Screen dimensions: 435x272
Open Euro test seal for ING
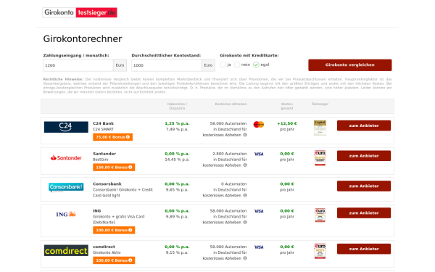point(320,215)
